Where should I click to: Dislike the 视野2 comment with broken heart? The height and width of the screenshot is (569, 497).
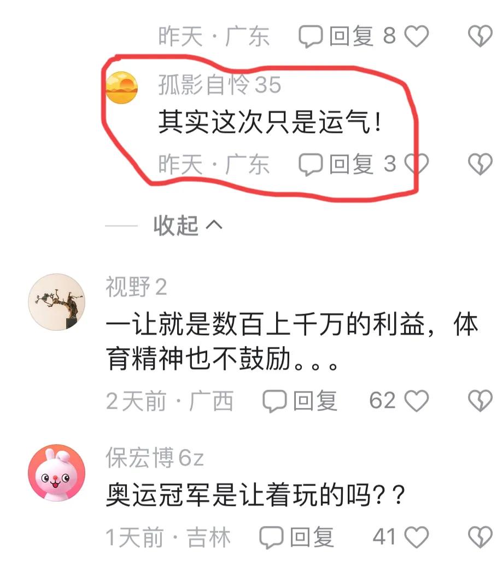[x=480, y=401]
